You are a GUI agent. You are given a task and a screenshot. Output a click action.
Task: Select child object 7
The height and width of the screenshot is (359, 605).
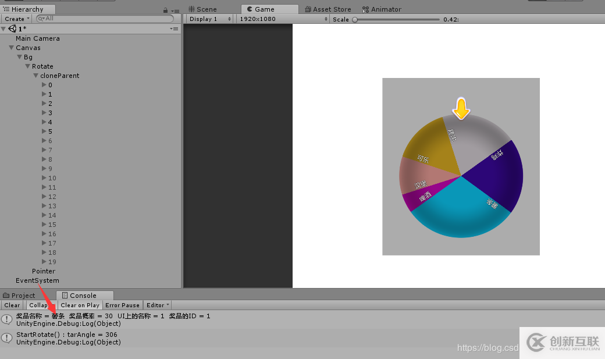coord(50,150)
